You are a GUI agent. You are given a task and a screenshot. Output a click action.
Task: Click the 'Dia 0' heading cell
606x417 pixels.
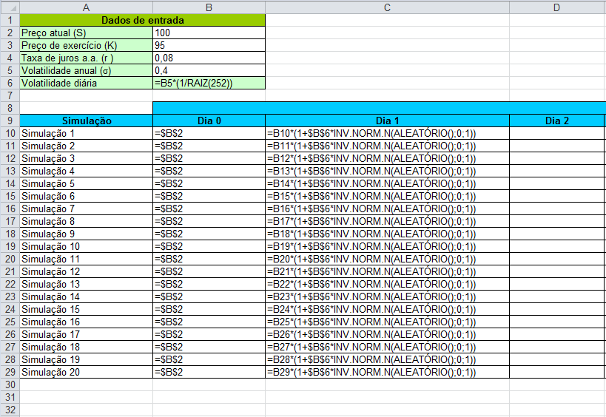(x=209, y=121)
